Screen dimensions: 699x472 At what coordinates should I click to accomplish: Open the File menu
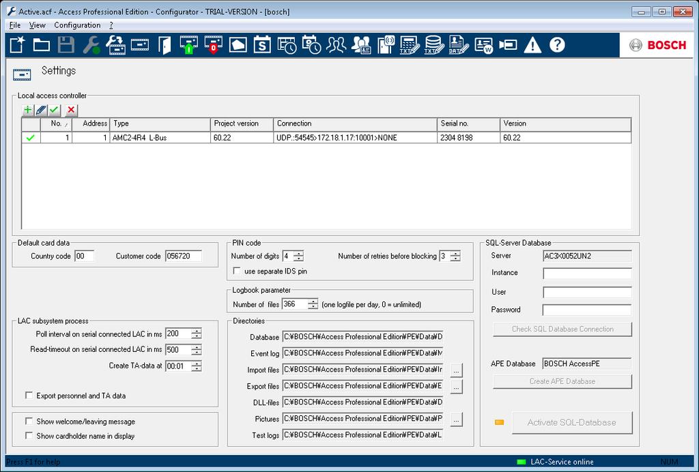15,25
